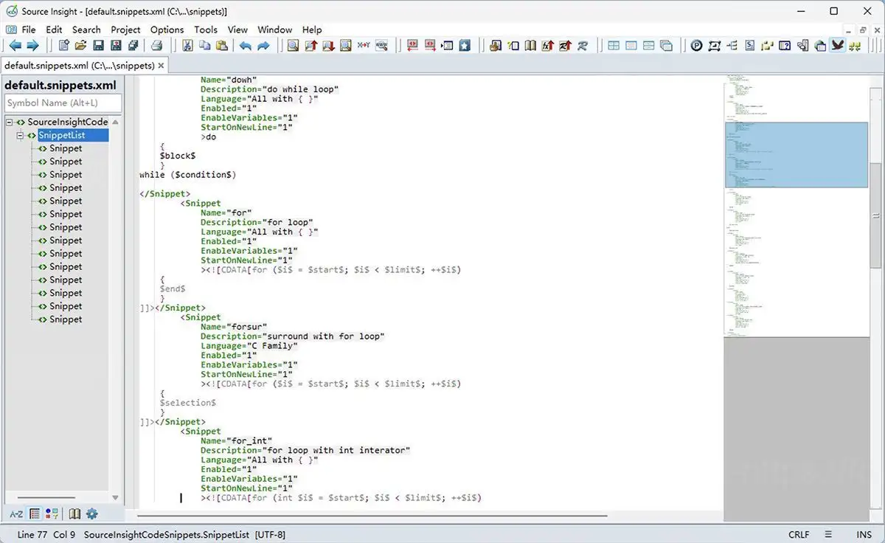Select the first Snippet tree item
The height and width of the screenshot is (543, 885).
point(66,148)
